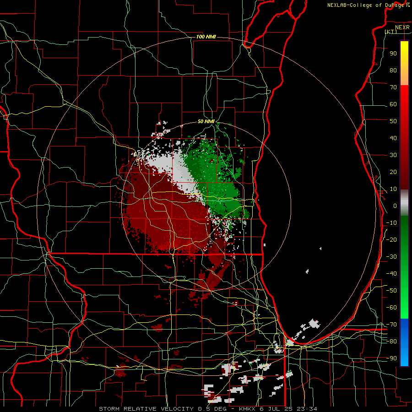Click the 90 value on velocity scale
Screen dimensions: 412x412
tap(393, 54)
